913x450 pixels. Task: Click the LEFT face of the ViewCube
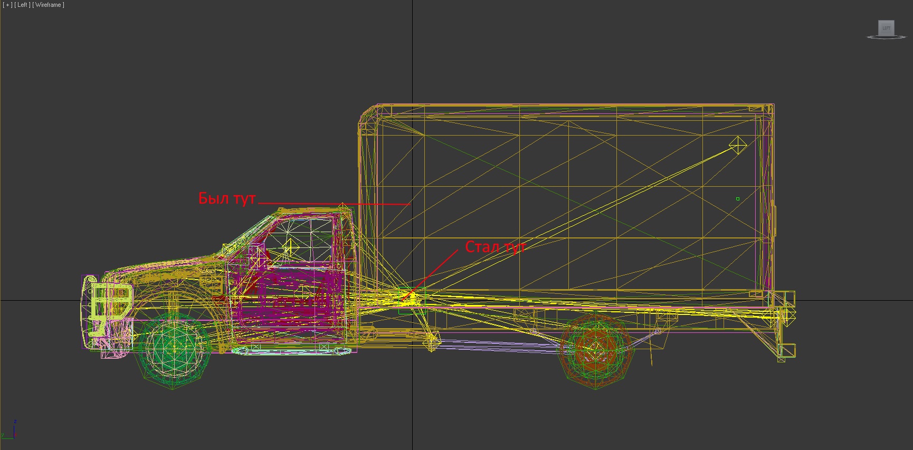point(886,28)
